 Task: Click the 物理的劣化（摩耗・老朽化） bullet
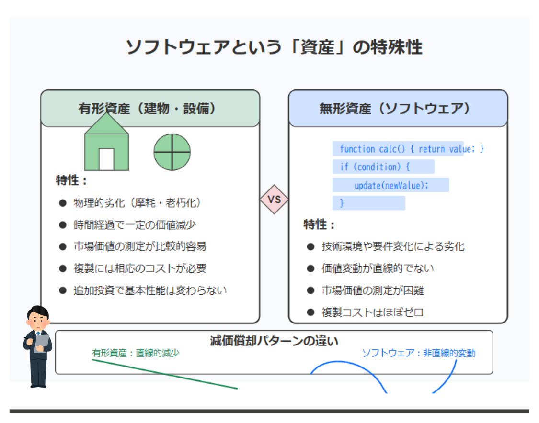pyautogui.click(x=130, y=203)
